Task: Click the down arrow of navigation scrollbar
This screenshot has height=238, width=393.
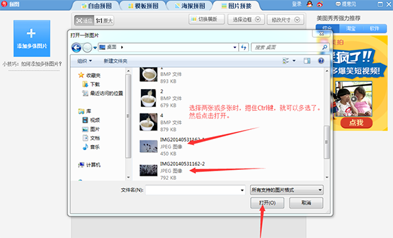Action: coord(128,177)
